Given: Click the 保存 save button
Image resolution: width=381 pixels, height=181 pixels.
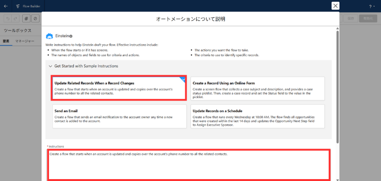Looking at the screenshot, I should click(351, 19).
